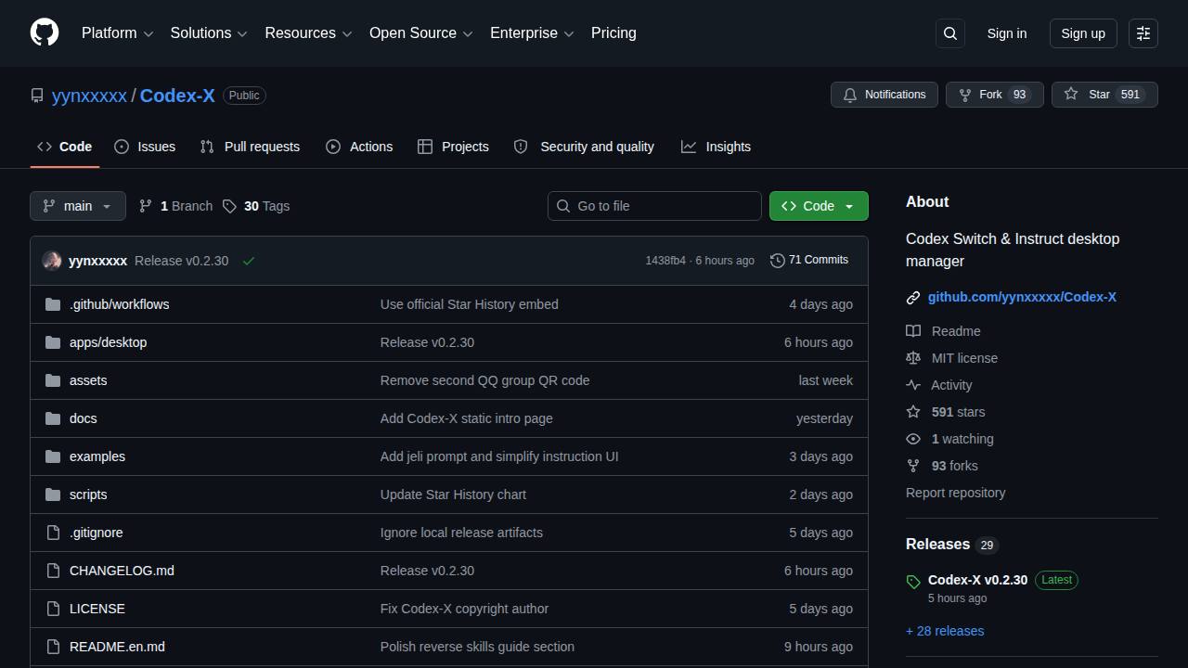Open the 71 Commits history icon
1188x668 pixels.
coord(778,261)
